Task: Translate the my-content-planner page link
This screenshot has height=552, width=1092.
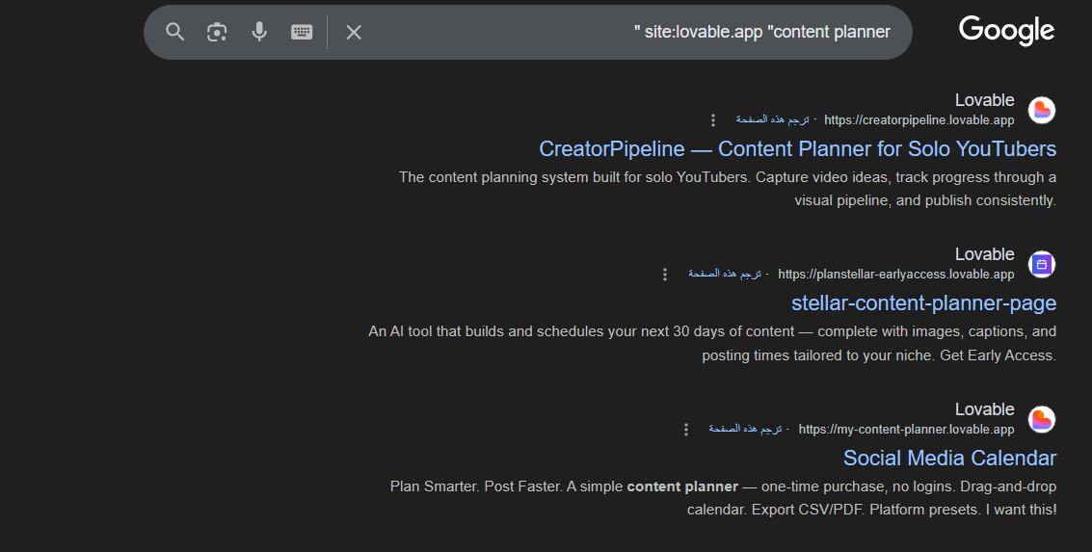Action: pos(745,429)
